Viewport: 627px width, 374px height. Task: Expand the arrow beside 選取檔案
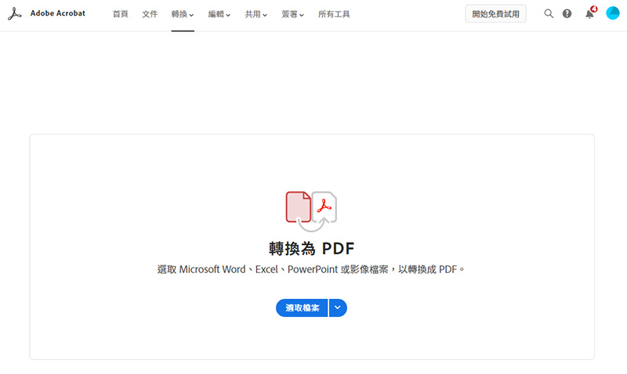click(338, 307)
